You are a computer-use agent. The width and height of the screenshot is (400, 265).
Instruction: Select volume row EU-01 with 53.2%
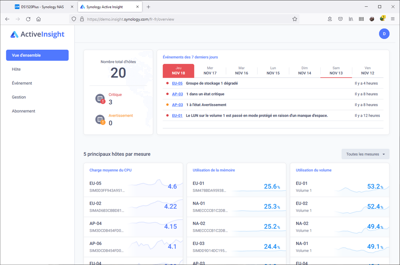click(x=340, y=187)
